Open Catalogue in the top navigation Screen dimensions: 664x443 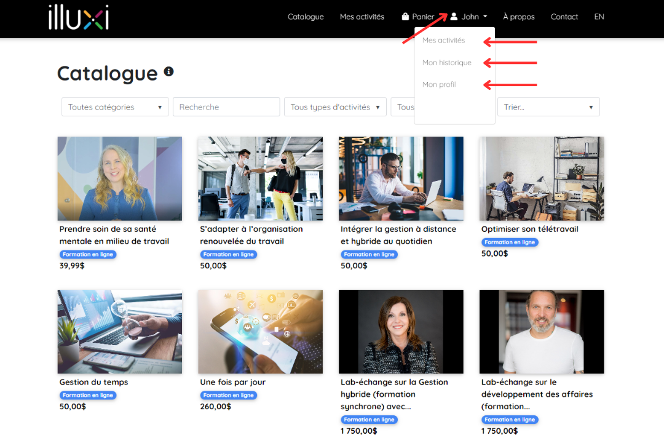tap(306, 17)
